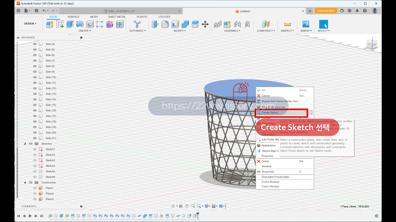Select the Rectangular Pattern tool
The height and width of the screenshot is (222, 396).
(x=100, y=24)
